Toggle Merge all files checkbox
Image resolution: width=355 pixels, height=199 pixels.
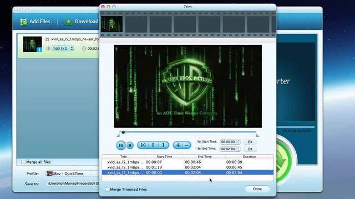[23, 162]
